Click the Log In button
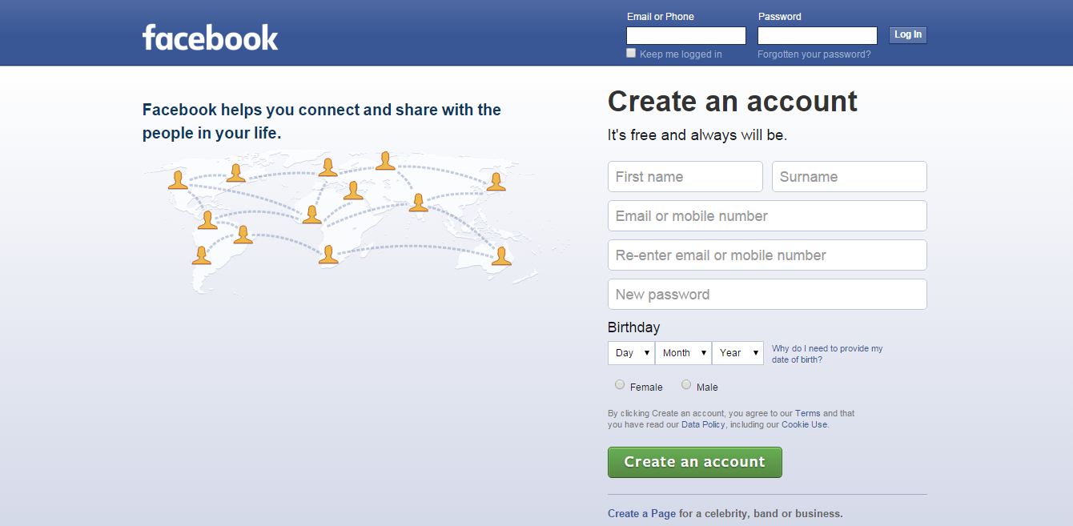Screen dimensions: 1073x526 point(908,34)
